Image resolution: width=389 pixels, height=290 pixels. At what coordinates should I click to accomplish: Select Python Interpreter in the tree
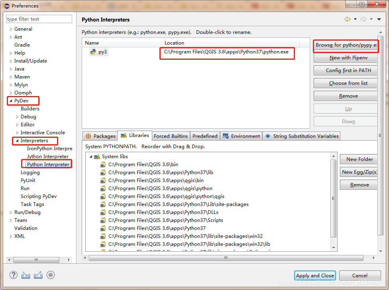(x=48, y=165)
